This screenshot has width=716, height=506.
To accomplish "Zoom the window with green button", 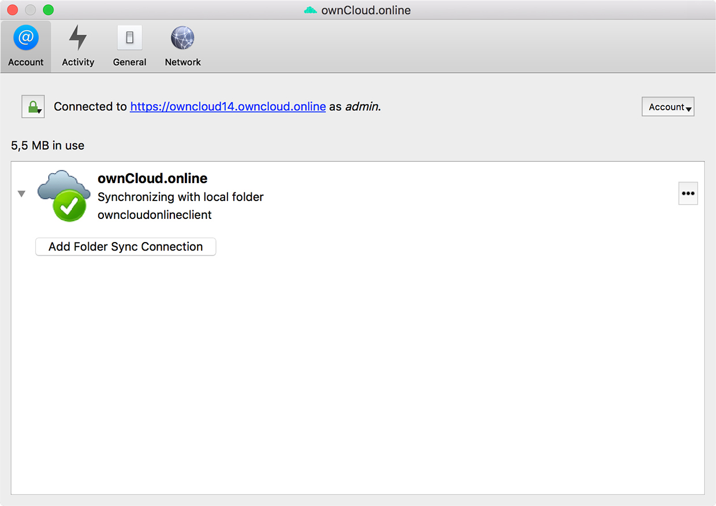I will [49, 10].
